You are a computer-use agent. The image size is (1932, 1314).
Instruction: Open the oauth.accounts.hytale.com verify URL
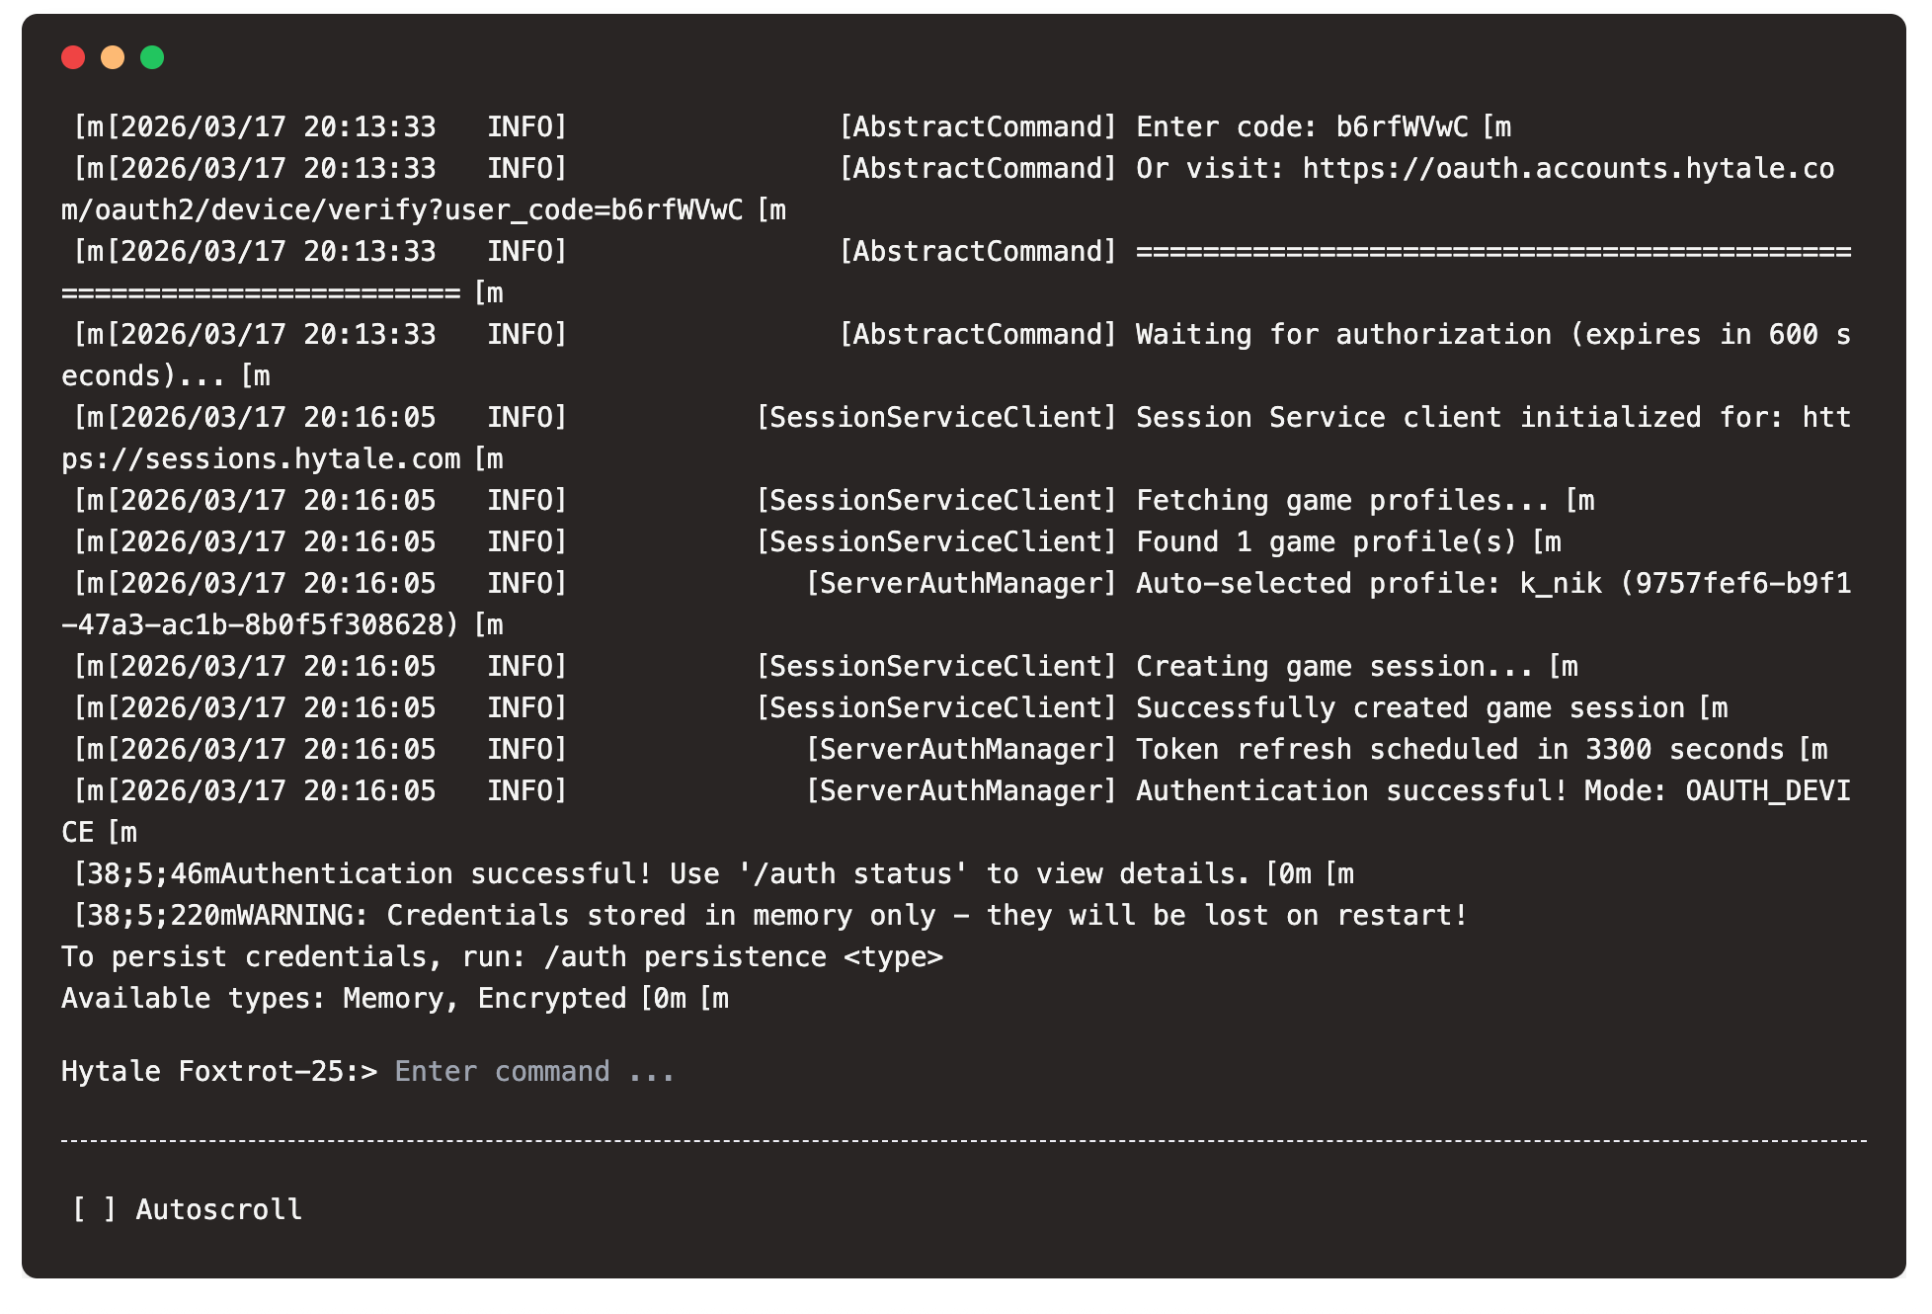click(x=1568, y=169)
